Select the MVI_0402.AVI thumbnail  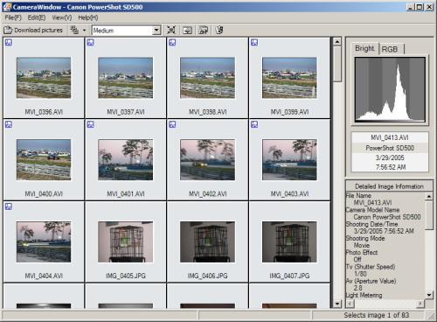(207, 160)
